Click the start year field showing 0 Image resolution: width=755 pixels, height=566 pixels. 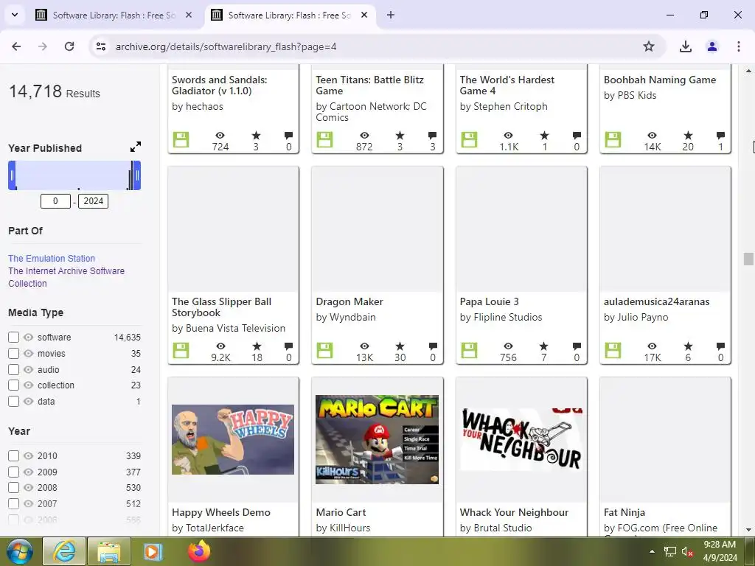coord(55,201)
